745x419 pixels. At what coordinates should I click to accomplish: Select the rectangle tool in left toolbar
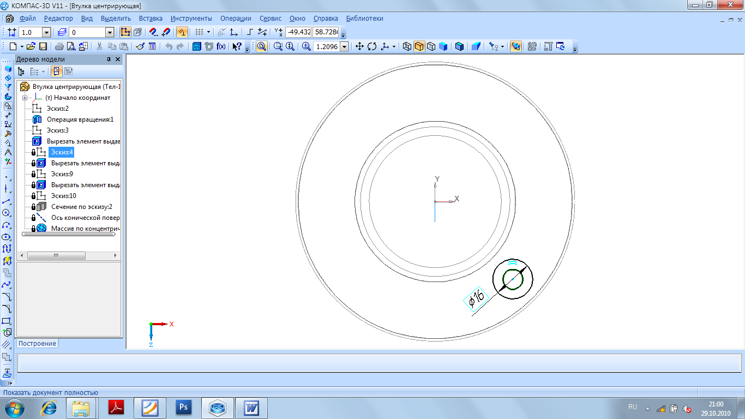(7, 321)
